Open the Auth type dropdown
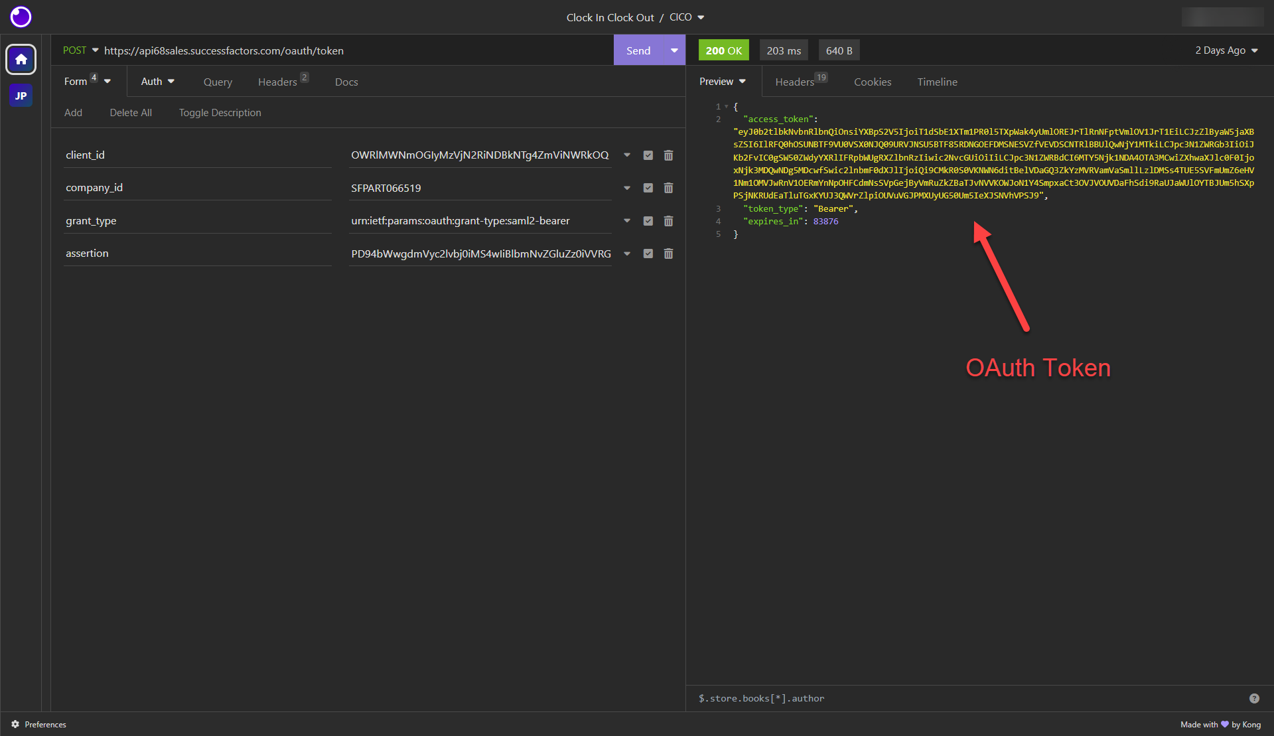 tap(158, 82)
